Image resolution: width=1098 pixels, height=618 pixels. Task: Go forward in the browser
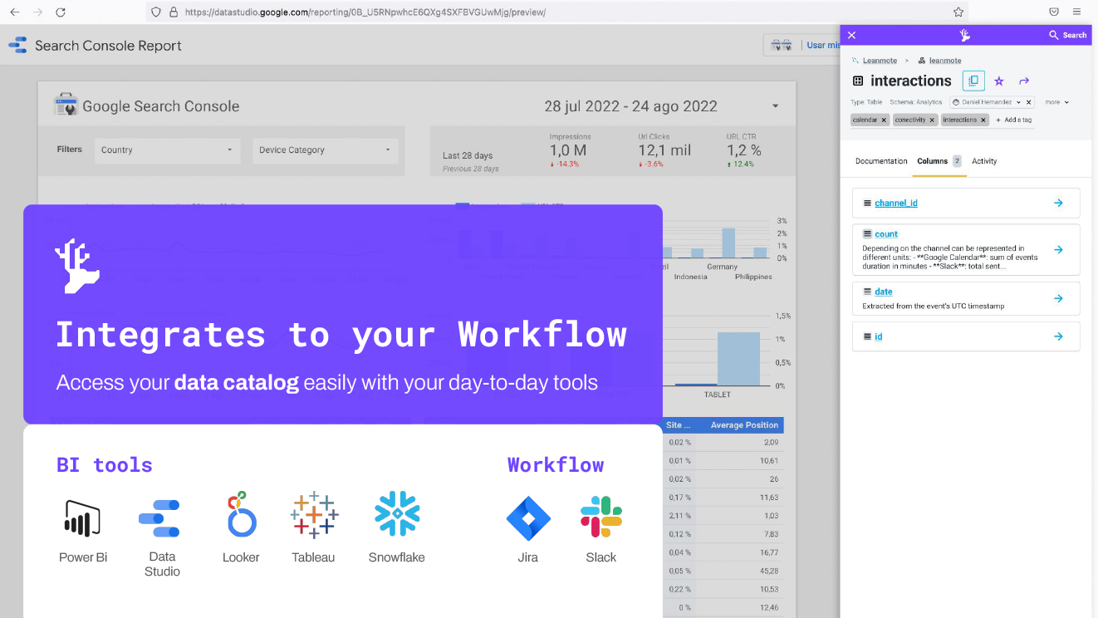(x=37, y=12)
